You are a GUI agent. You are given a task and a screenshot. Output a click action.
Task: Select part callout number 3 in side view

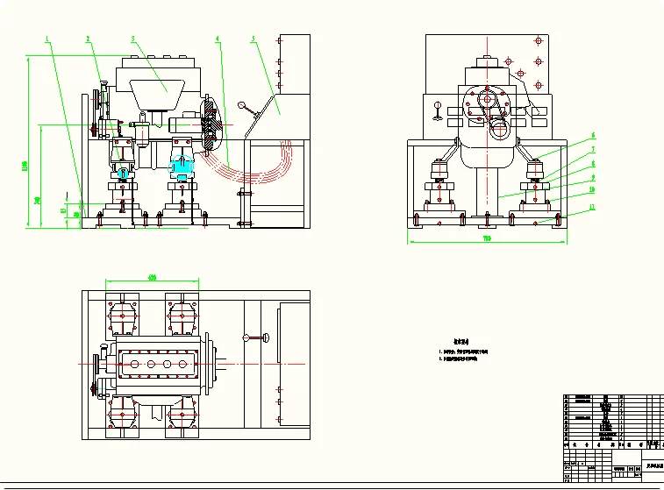coord(133,39)
